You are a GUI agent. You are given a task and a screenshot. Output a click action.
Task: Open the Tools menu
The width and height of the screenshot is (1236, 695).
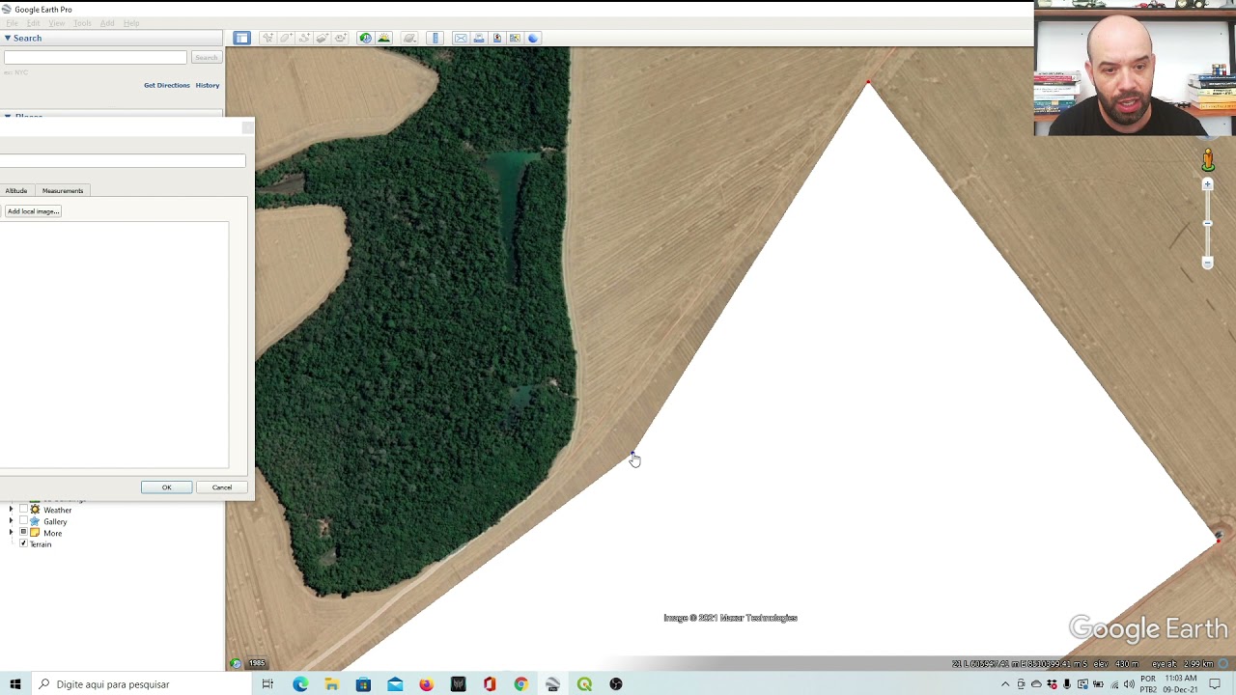(83, 23)
